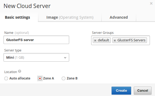Select the Auto allocate location option
Screen dimensions: 155x96
[x=6, y=78]
